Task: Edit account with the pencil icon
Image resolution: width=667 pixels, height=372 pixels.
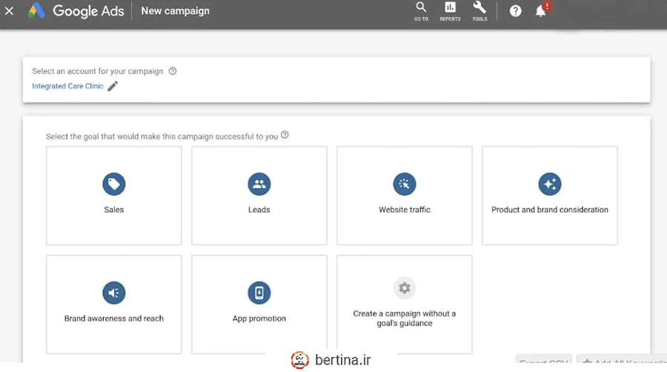Action: [x=113, y=86]
